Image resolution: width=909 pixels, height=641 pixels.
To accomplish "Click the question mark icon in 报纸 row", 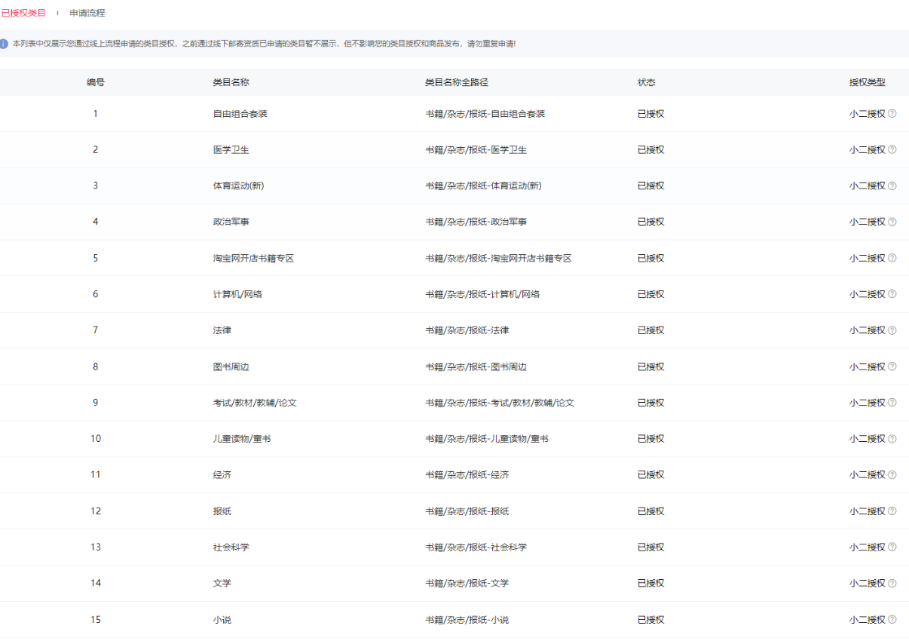I will coord(892,511).
